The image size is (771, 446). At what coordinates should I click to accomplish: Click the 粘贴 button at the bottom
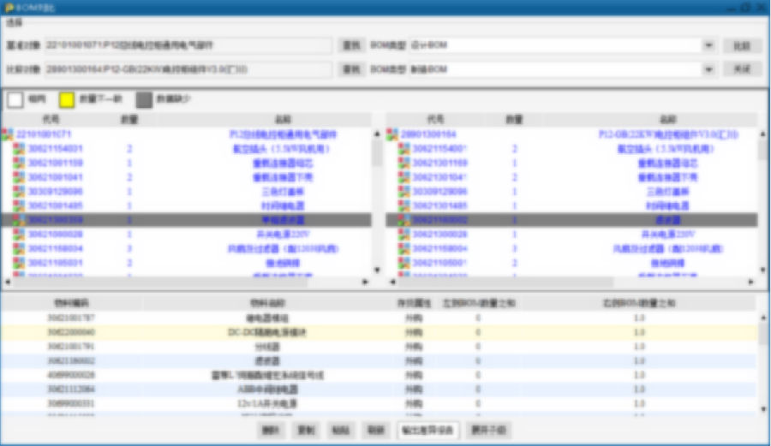click(x=341, y=431)
